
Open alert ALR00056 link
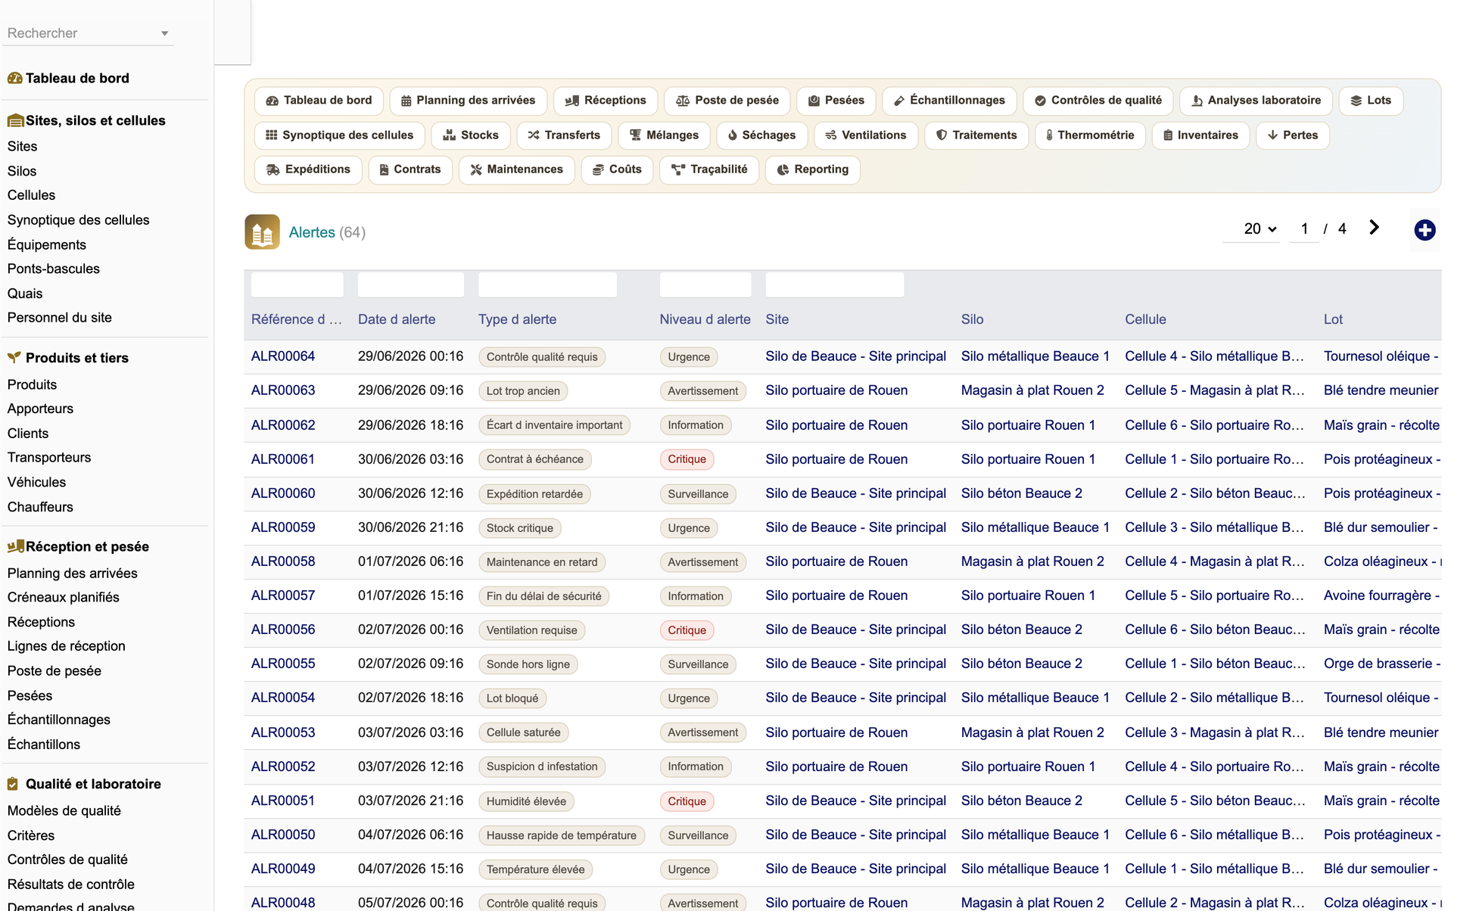pos(283,630)
